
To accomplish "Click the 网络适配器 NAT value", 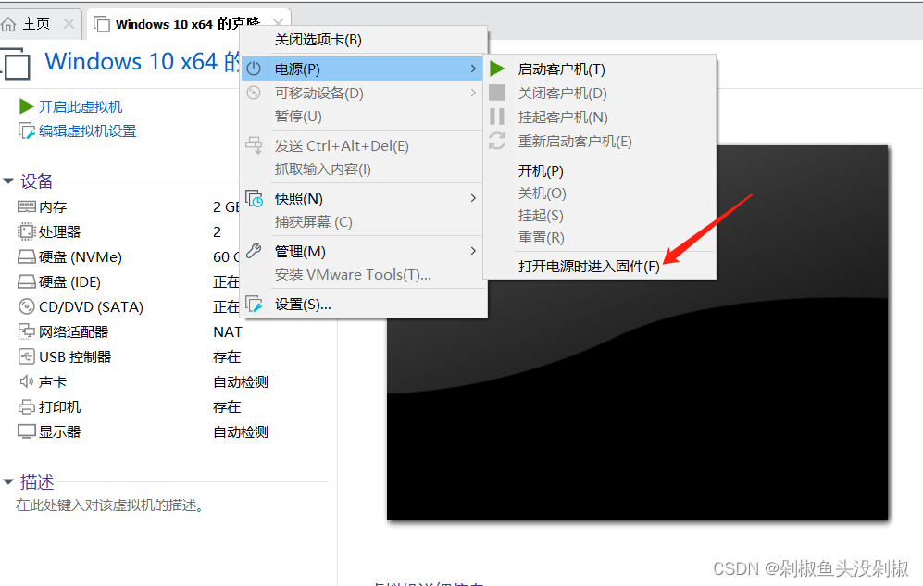I will 227,331.
